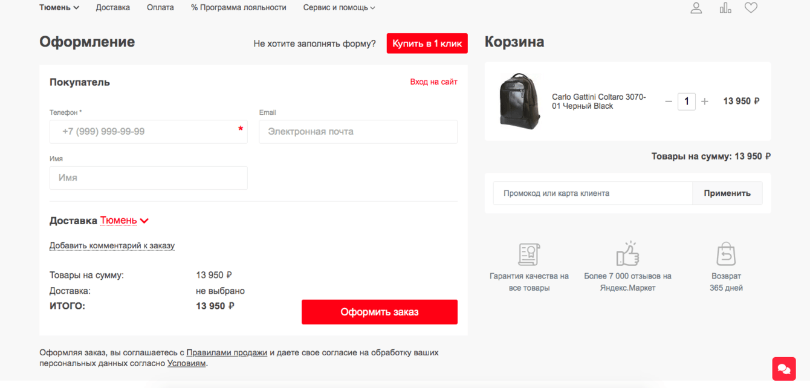
Task: Apply promo code with Применить button
Action: [x=727, y=193]
